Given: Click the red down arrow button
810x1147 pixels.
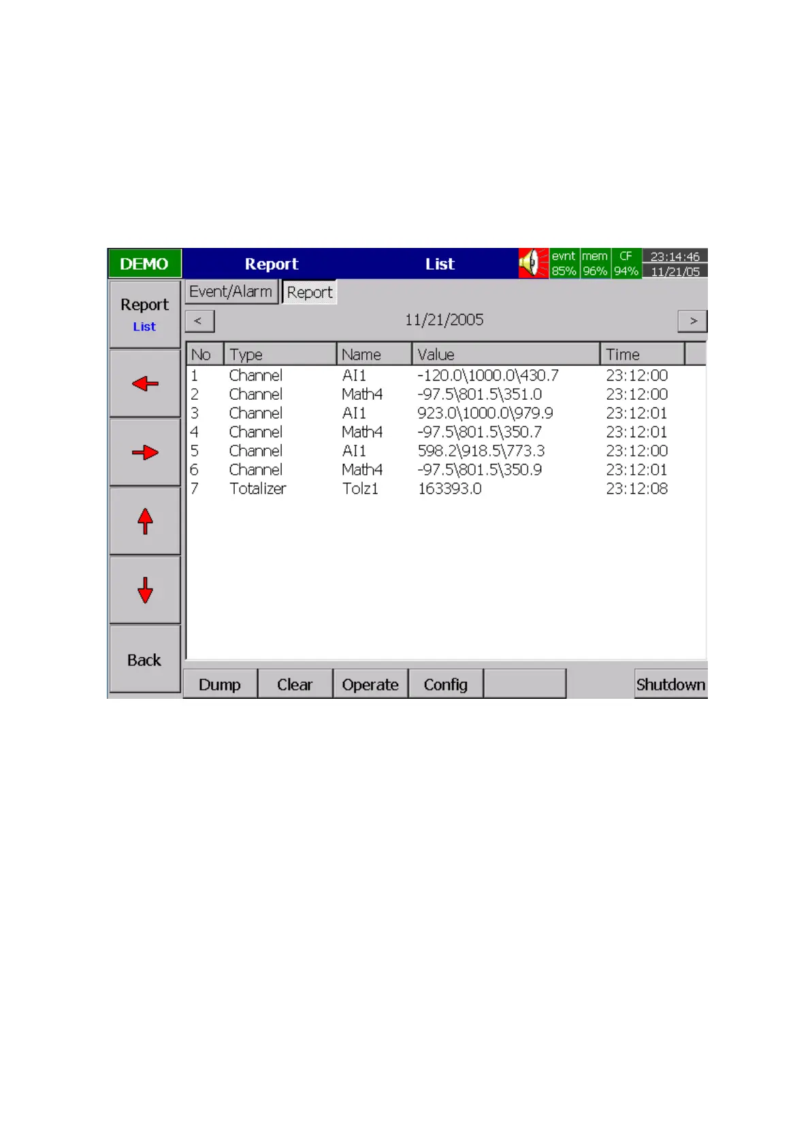Looking at the screenshot, I should (x=144, y=590).
